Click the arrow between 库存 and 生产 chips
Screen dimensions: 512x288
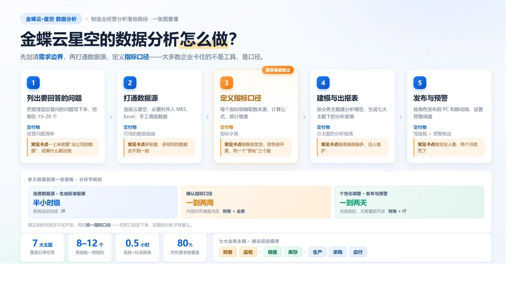coord(305,252)
